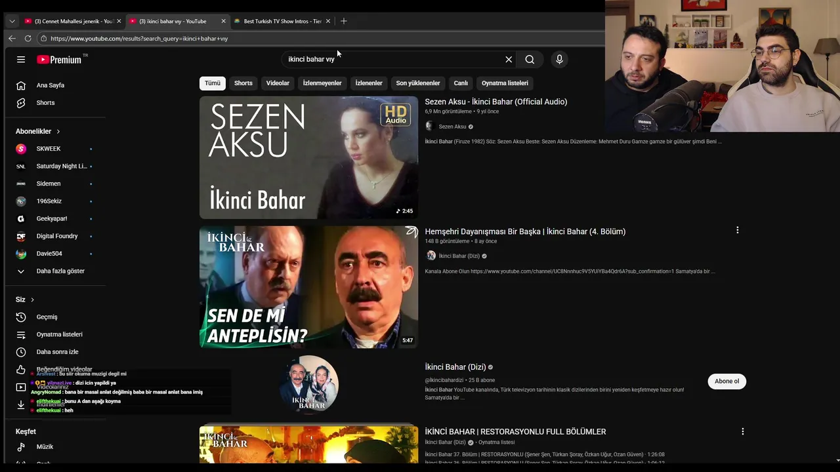Close the Best Turkish TV Show Intros tab
The image size is (840, 472).
328,21
